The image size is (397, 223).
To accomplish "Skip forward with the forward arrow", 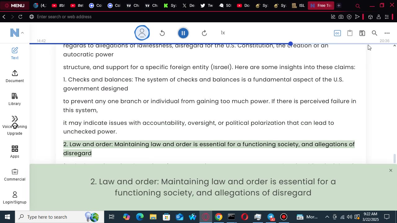I will point(204,33).
